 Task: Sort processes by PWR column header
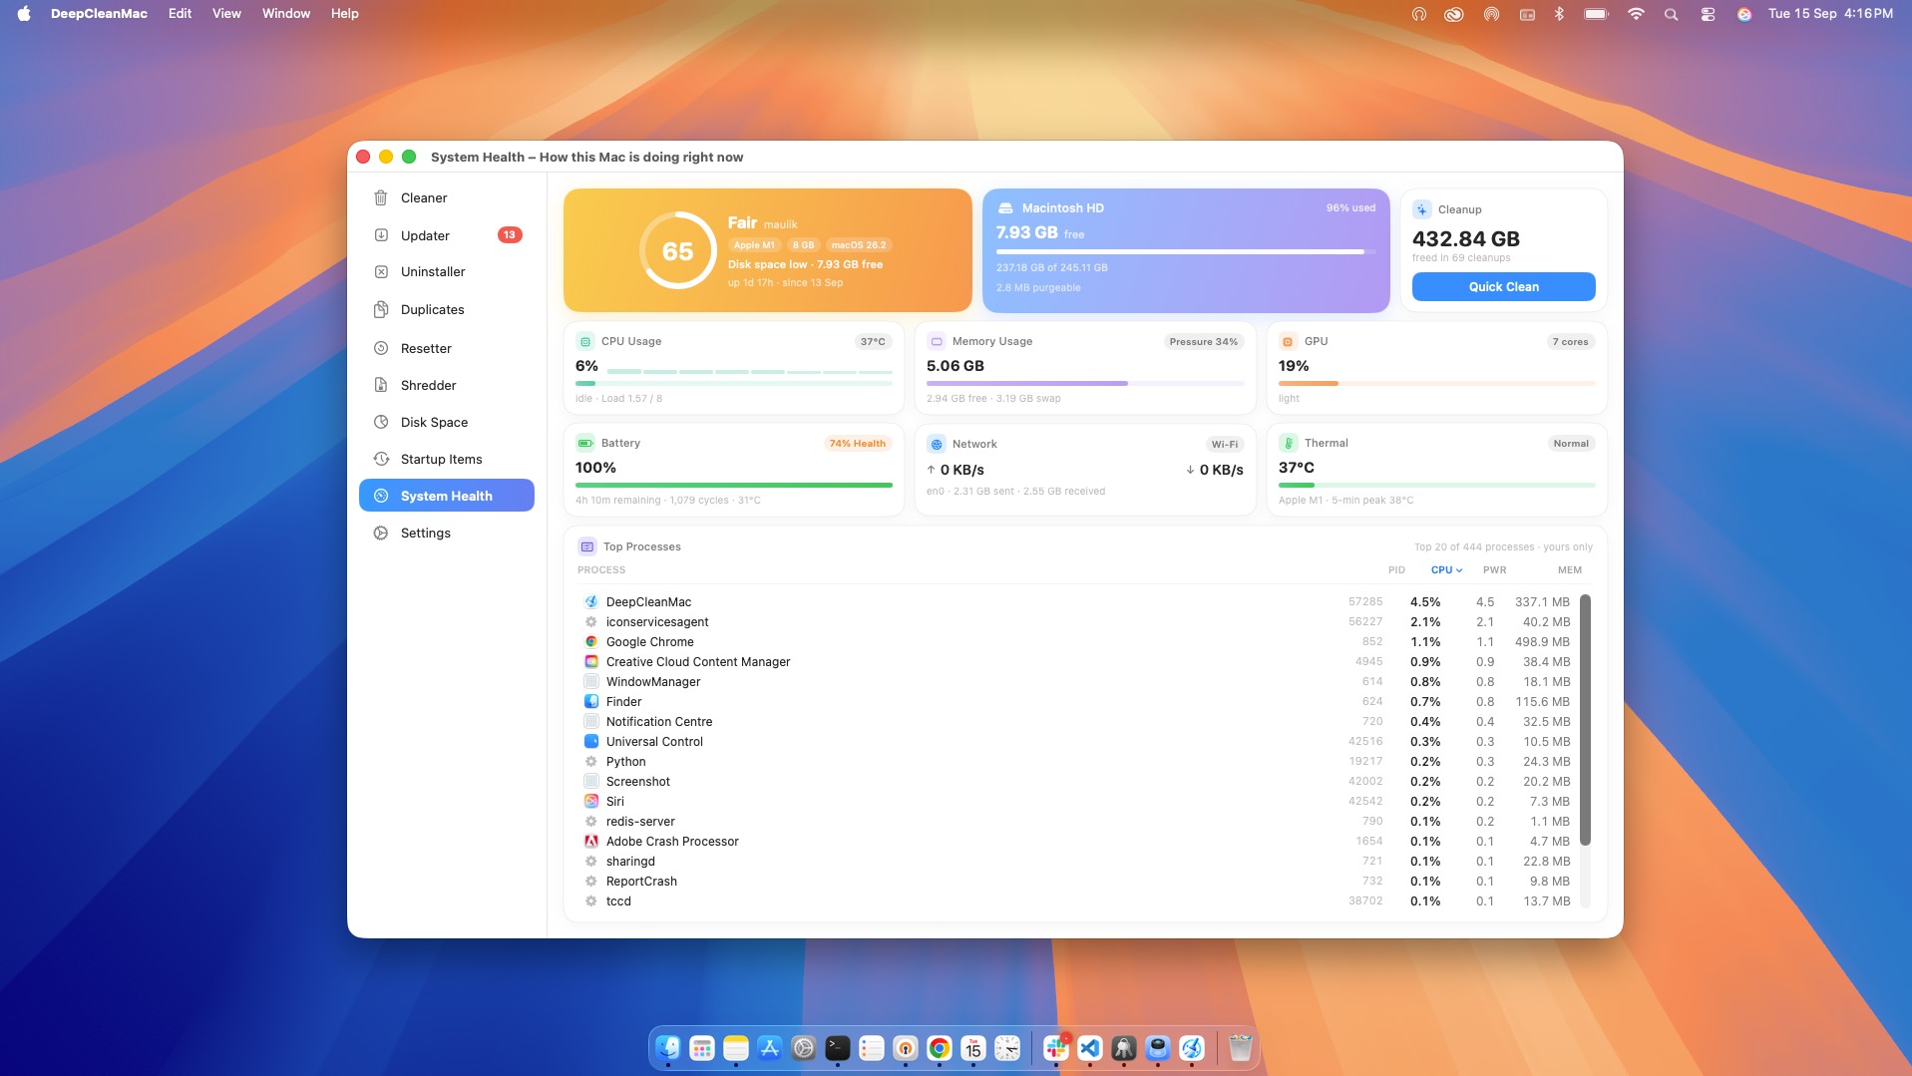pyautogui.click(x=1494, y=570)
